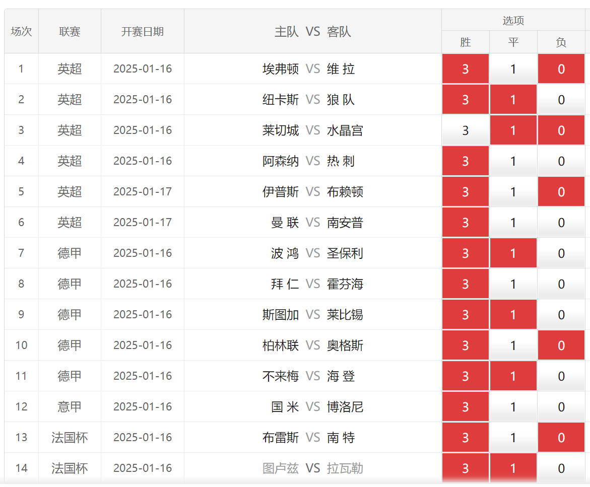Toggle loss option 0 for 埃弗顿 VS 维拉
This screenshot has width=590, height=487.
coord(561,69)
